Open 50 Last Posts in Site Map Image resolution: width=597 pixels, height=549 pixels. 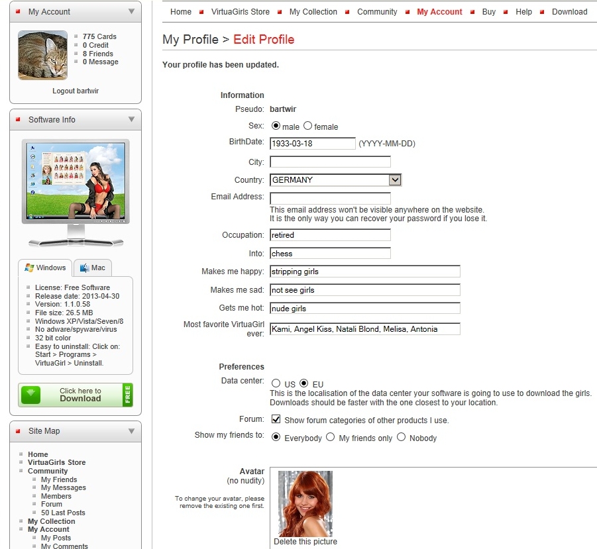(x=63, y=513)
